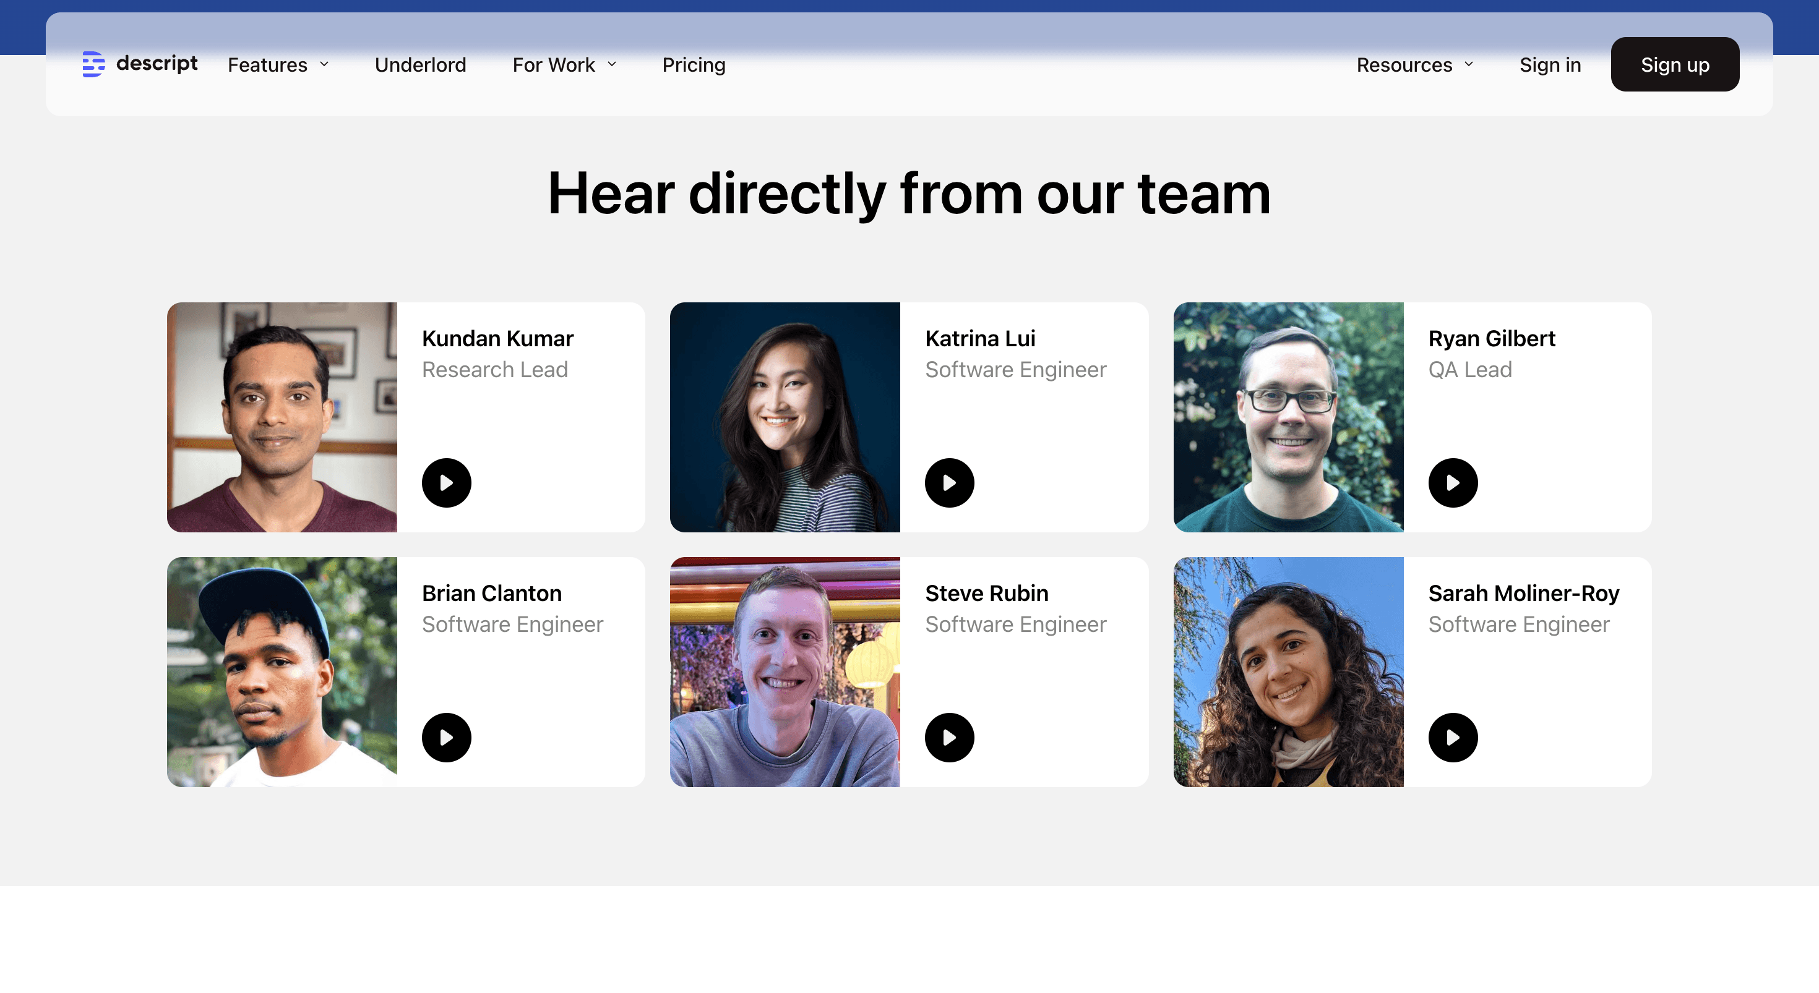This screenshot has width=1819, height=993.
Task: Play Steve Rubin's audio clip
Action: [x=949, y=738]
